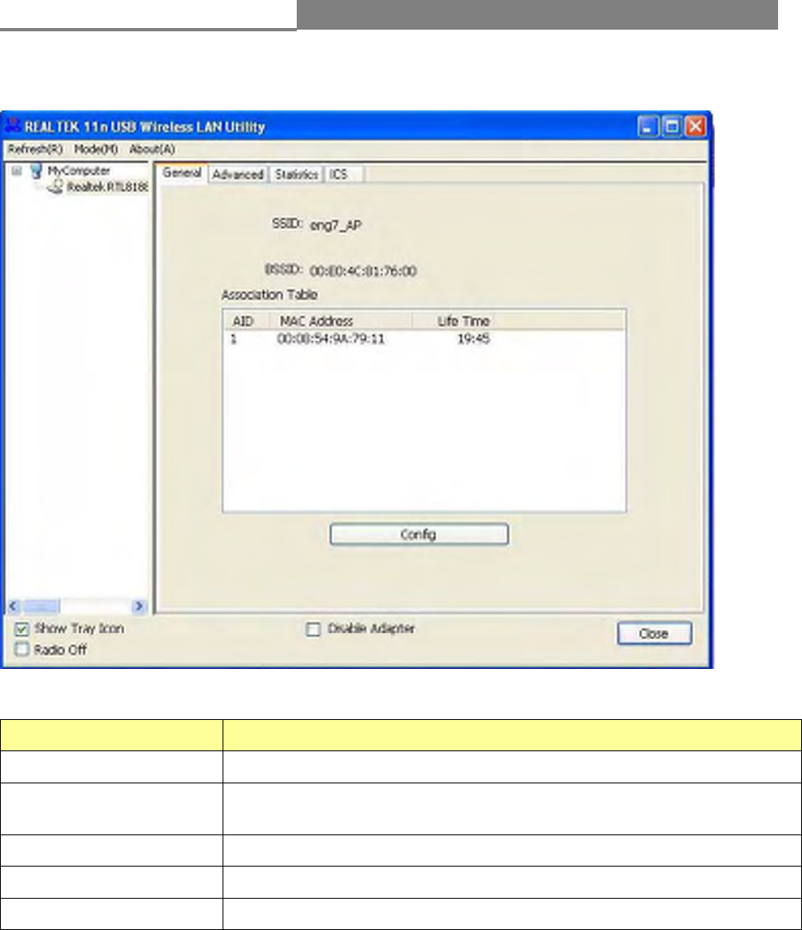
Task: Switch to the Advanced tab
Action: pos(238,175)
